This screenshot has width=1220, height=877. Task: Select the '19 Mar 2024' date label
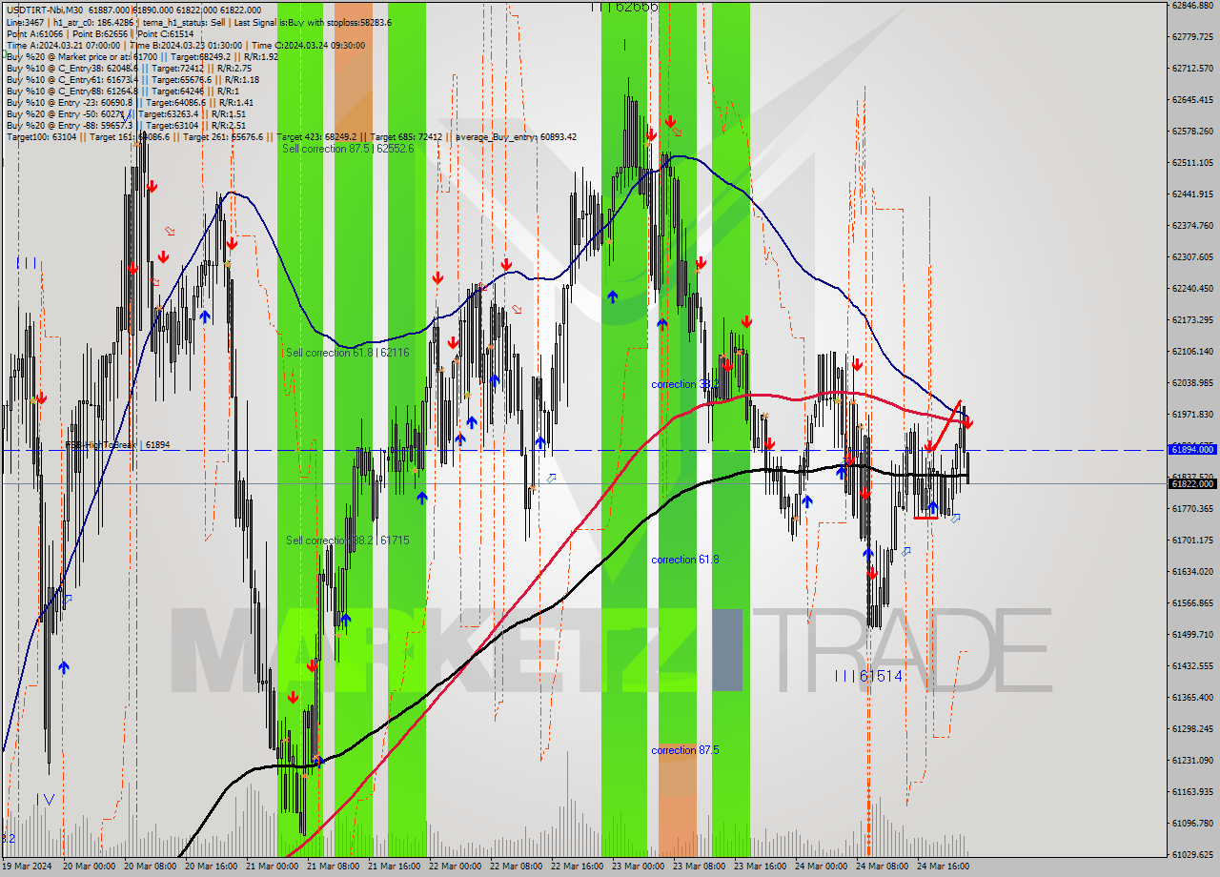pos(29,867)
